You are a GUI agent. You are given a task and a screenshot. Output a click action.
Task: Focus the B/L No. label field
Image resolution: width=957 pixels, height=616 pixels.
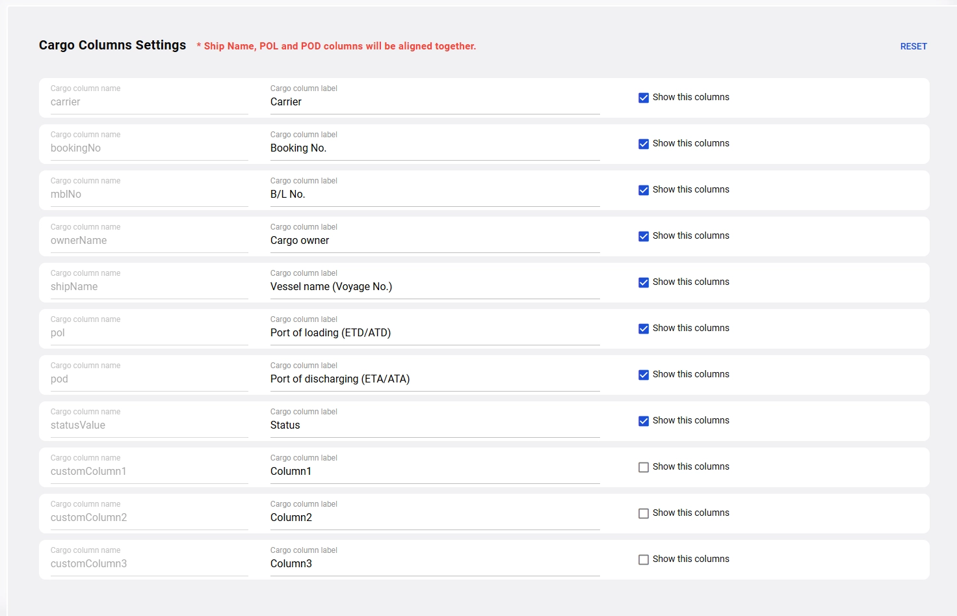(434, 194)
